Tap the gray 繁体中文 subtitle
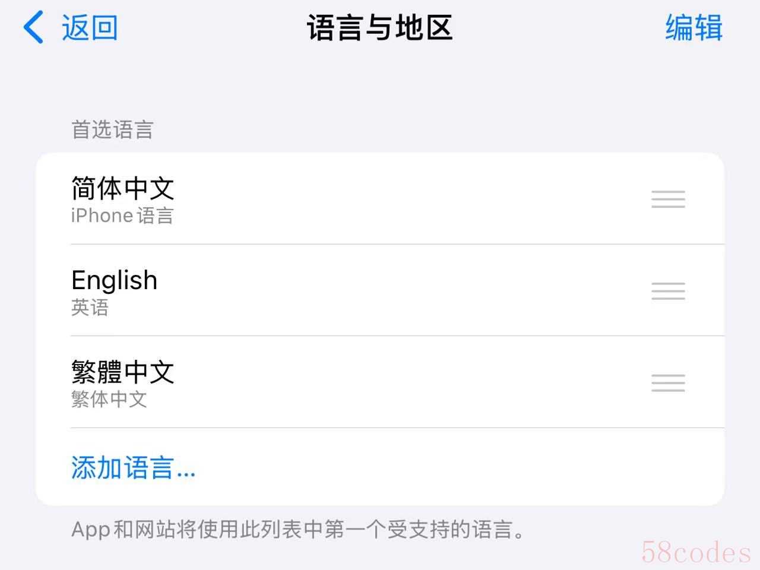Viewport: 760px width, 570px height. (109, 399)
